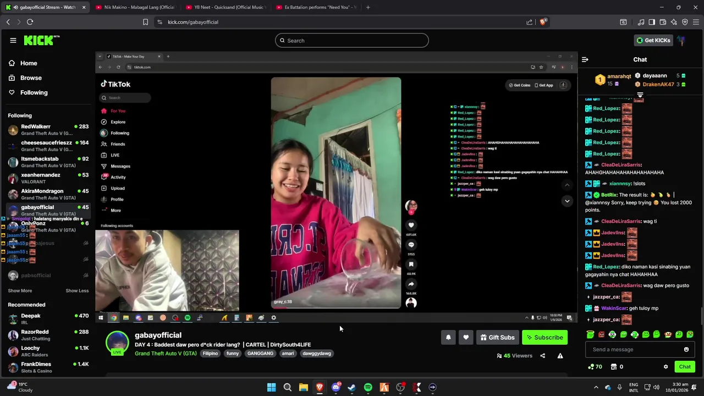The height and width of the screenshot is (396, 704).
Task: Open FrankDimes Slots & Casino channel
Action: coord(48,367)
